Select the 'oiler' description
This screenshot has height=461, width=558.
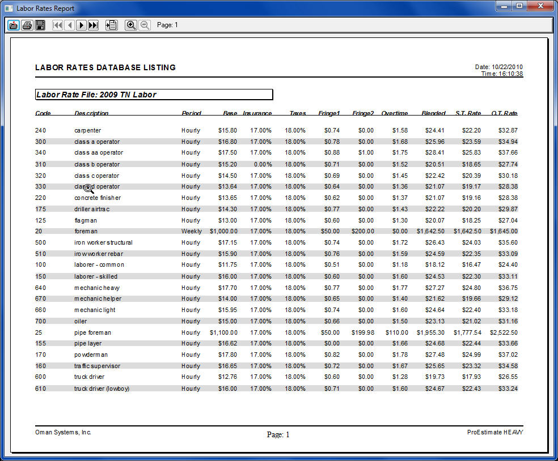tap(81, 321)
